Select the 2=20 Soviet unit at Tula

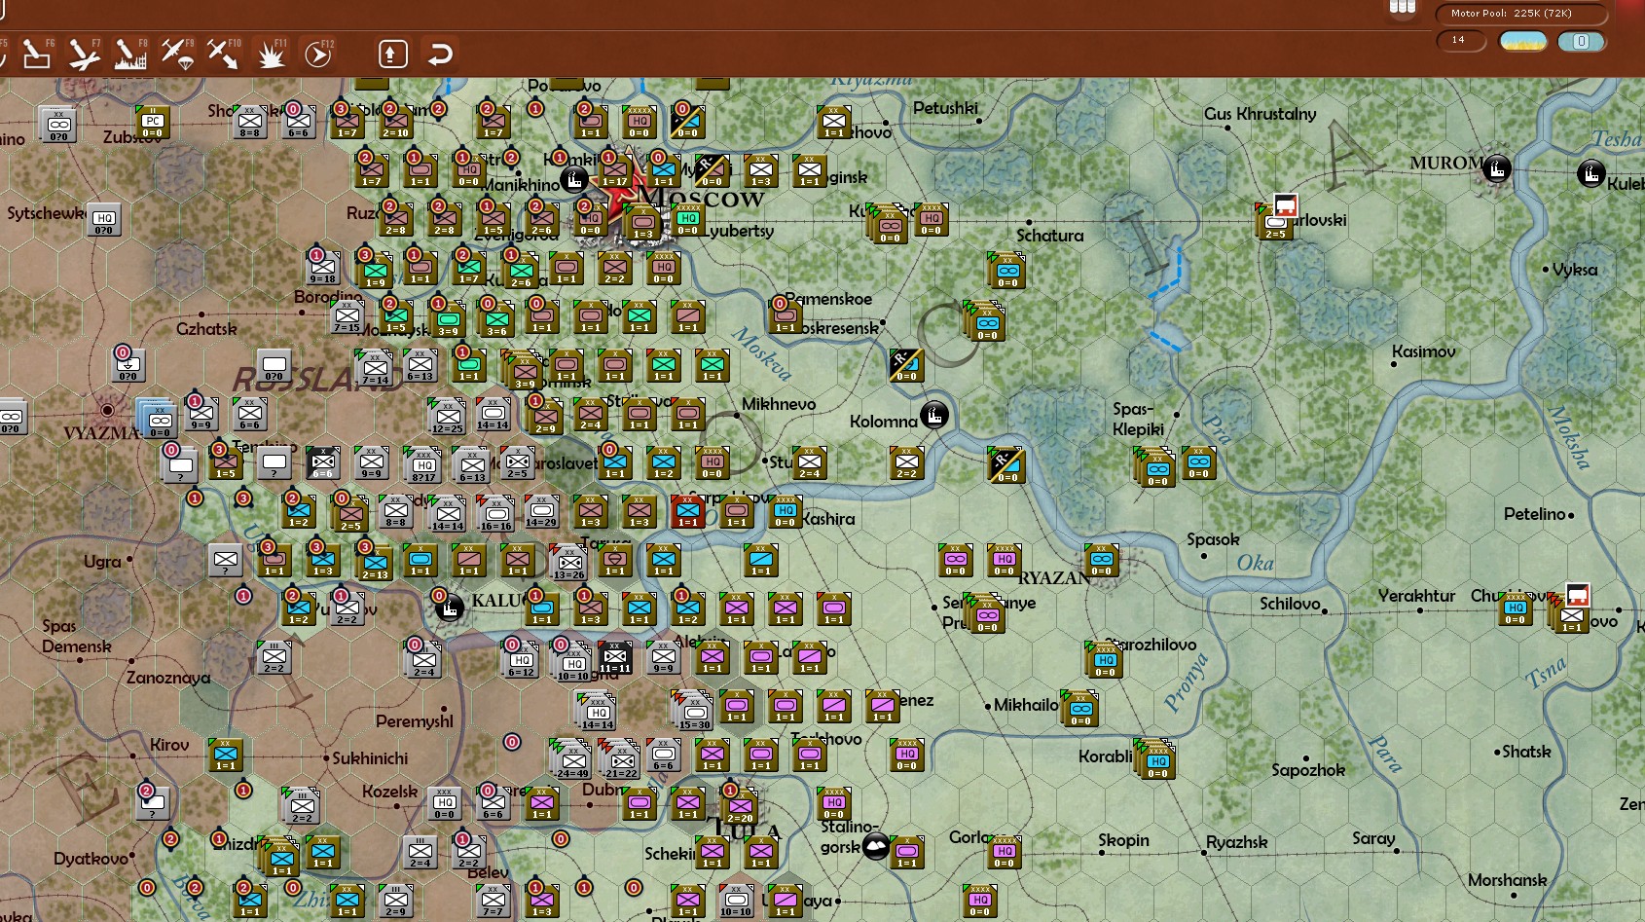(x=740, y=807)
